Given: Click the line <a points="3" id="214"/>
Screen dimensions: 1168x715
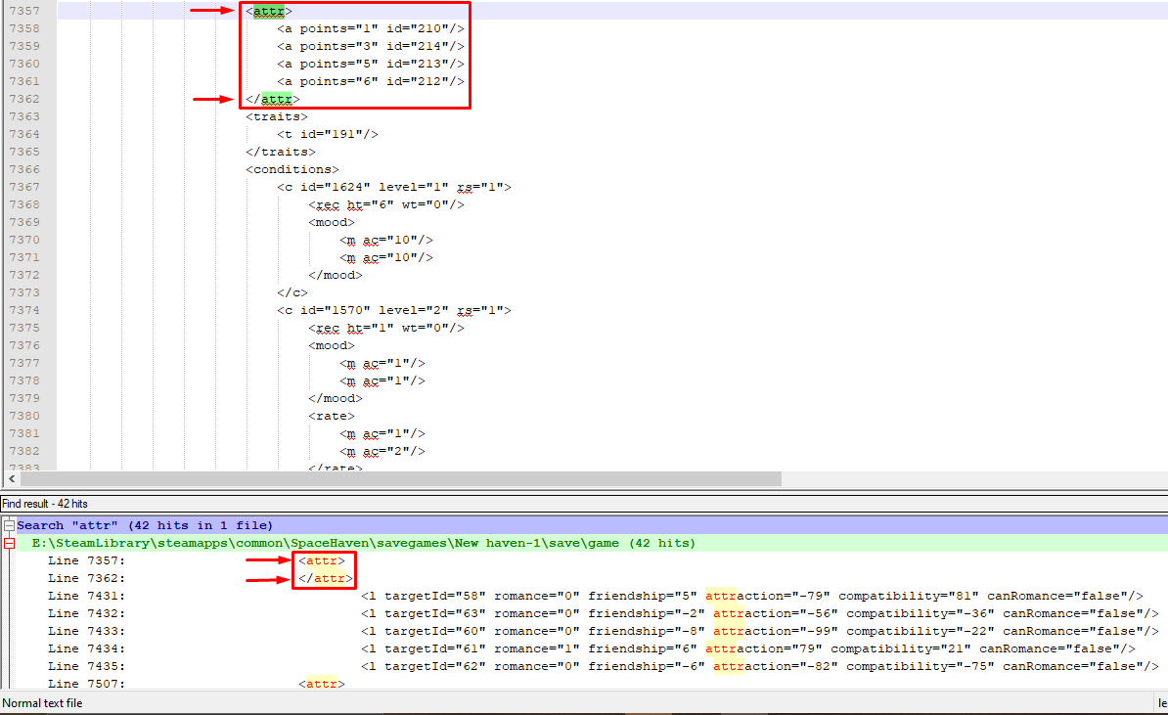Looking at the screenshot, I should point(370,46).
